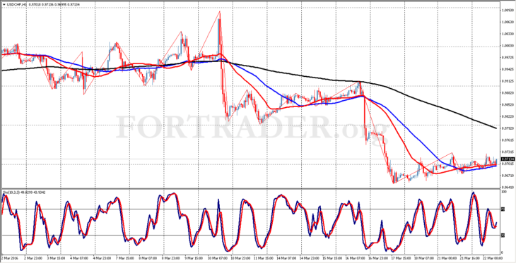Click the 7 Mar 15:00 time label
The image size is (516, 263).
[124, 259]
